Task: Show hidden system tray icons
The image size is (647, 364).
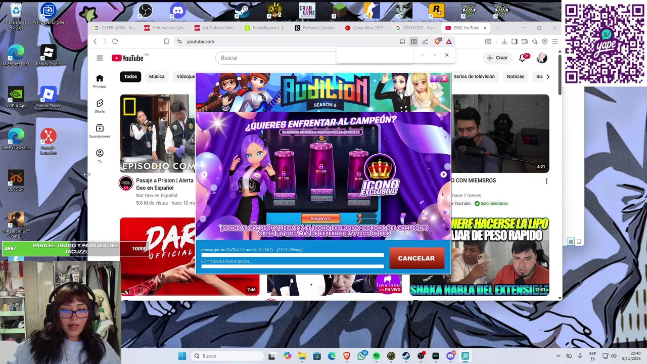Action: tap(558, 356)
